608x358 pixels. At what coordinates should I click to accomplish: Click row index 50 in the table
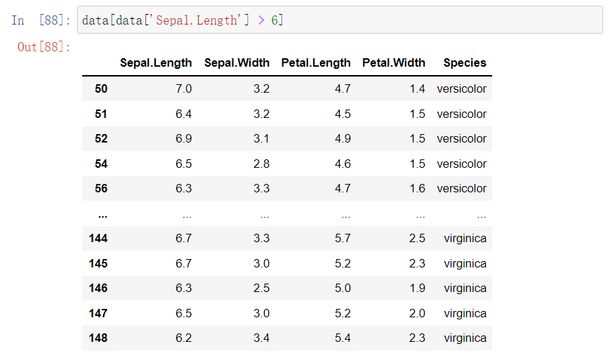[x=101, y=88]
